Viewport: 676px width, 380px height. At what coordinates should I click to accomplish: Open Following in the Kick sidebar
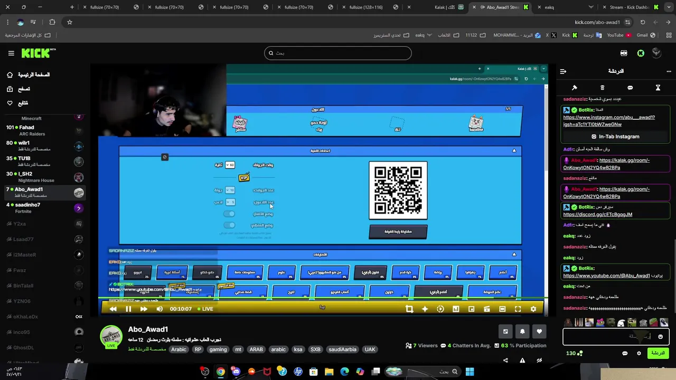[x=17, y=103]
